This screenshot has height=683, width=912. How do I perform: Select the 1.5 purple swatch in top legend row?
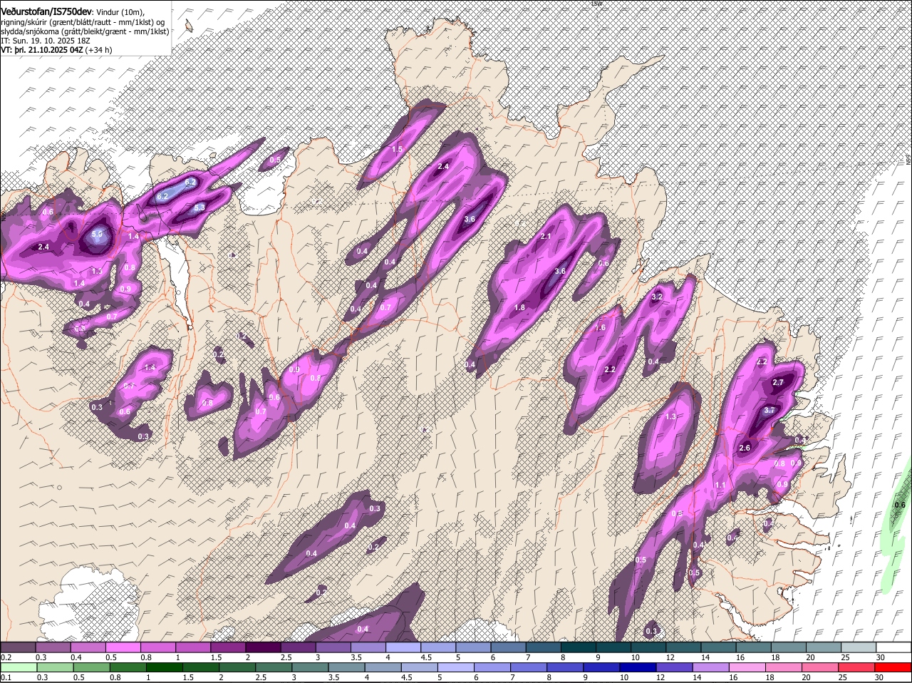coord(228,646)
